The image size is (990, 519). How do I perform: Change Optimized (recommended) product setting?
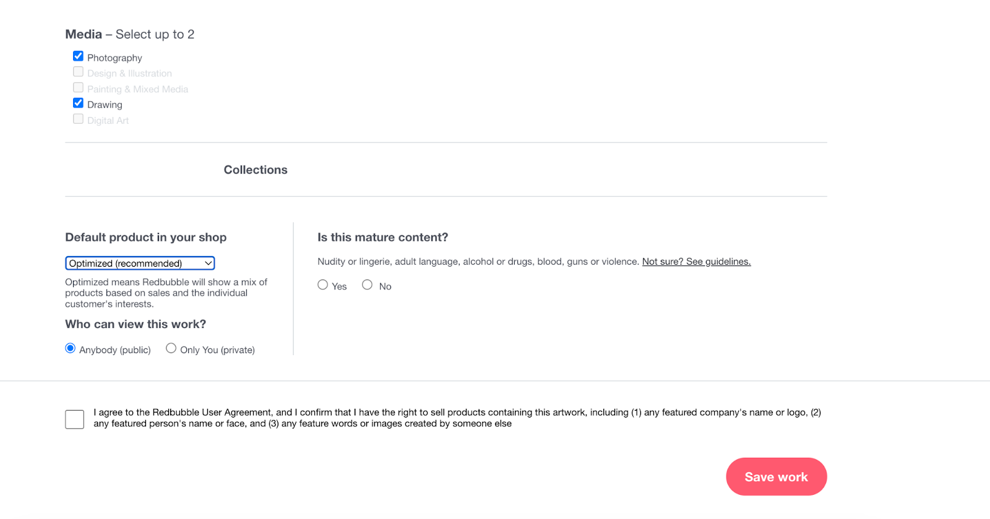point(140,262)
